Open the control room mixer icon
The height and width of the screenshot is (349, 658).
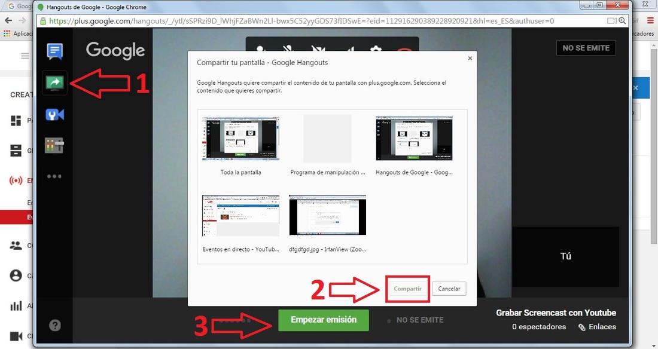[x=54, y=146]
